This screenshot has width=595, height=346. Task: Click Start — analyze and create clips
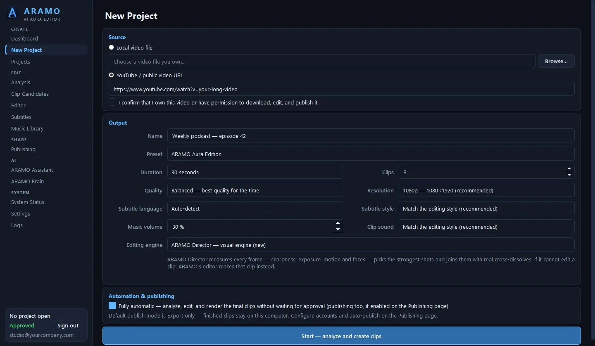click(341, 336)
